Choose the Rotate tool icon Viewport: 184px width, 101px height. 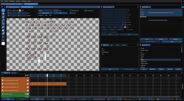pyautogui.click(x=3, y=17)
